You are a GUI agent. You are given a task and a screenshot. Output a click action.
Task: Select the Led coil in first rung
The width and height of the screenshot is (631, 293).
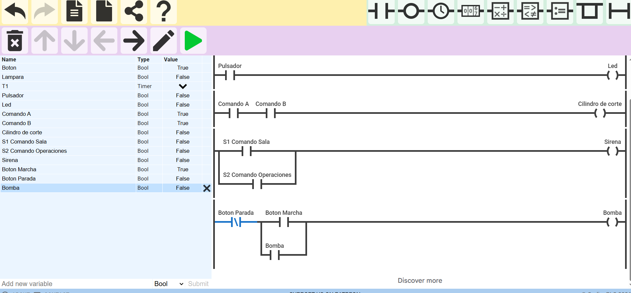(612, 75)
